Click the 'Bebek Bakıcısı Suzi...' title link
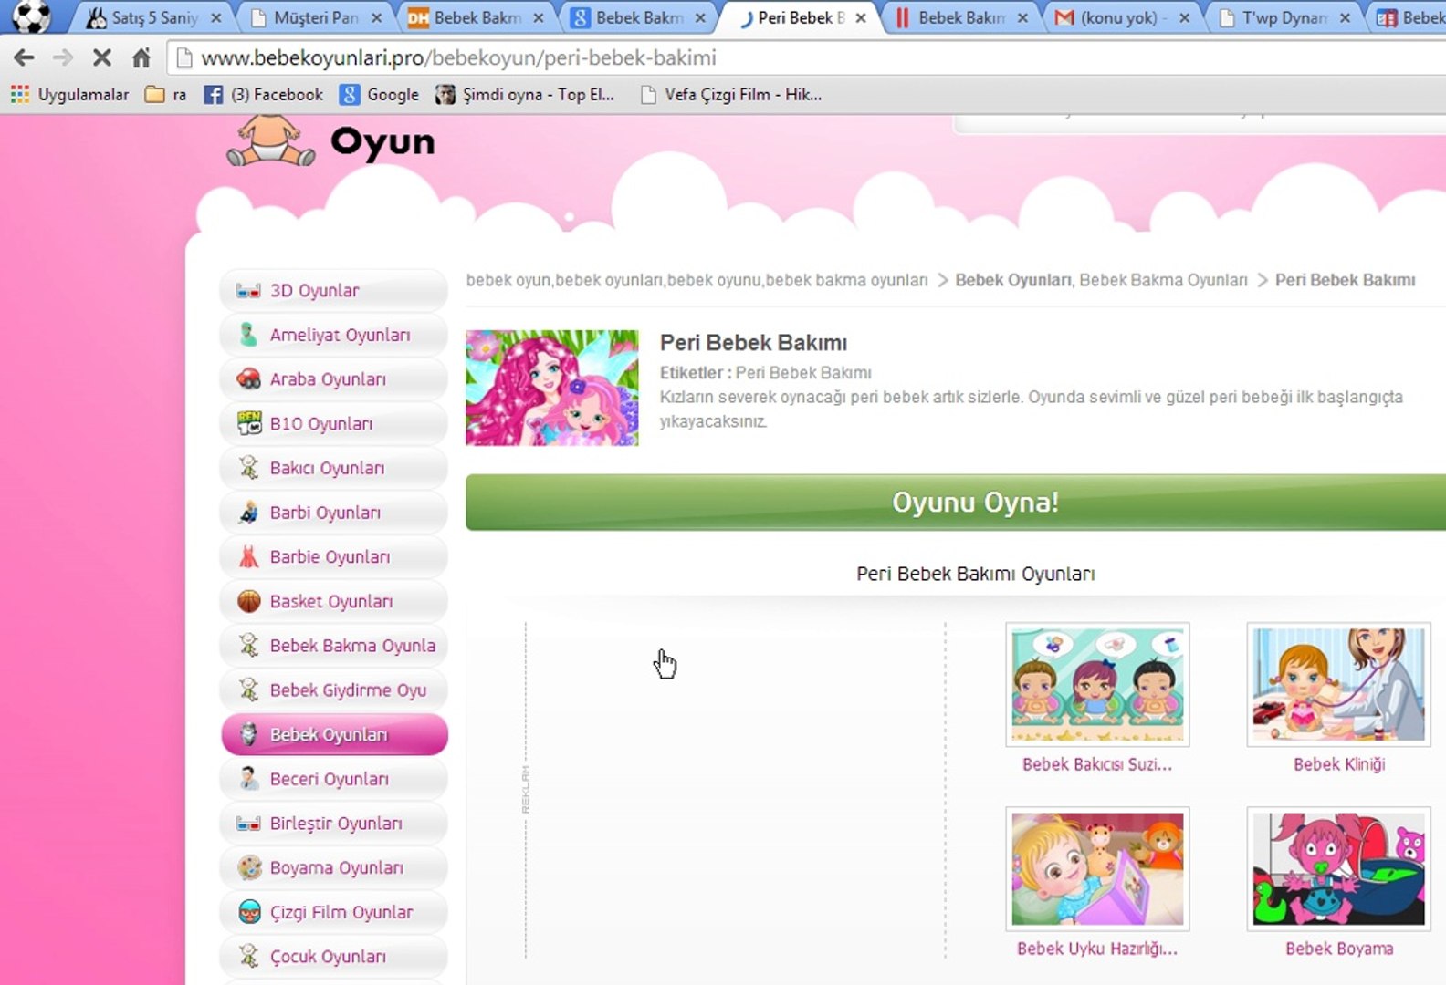1446x985 pixels. pos(1097,764)
